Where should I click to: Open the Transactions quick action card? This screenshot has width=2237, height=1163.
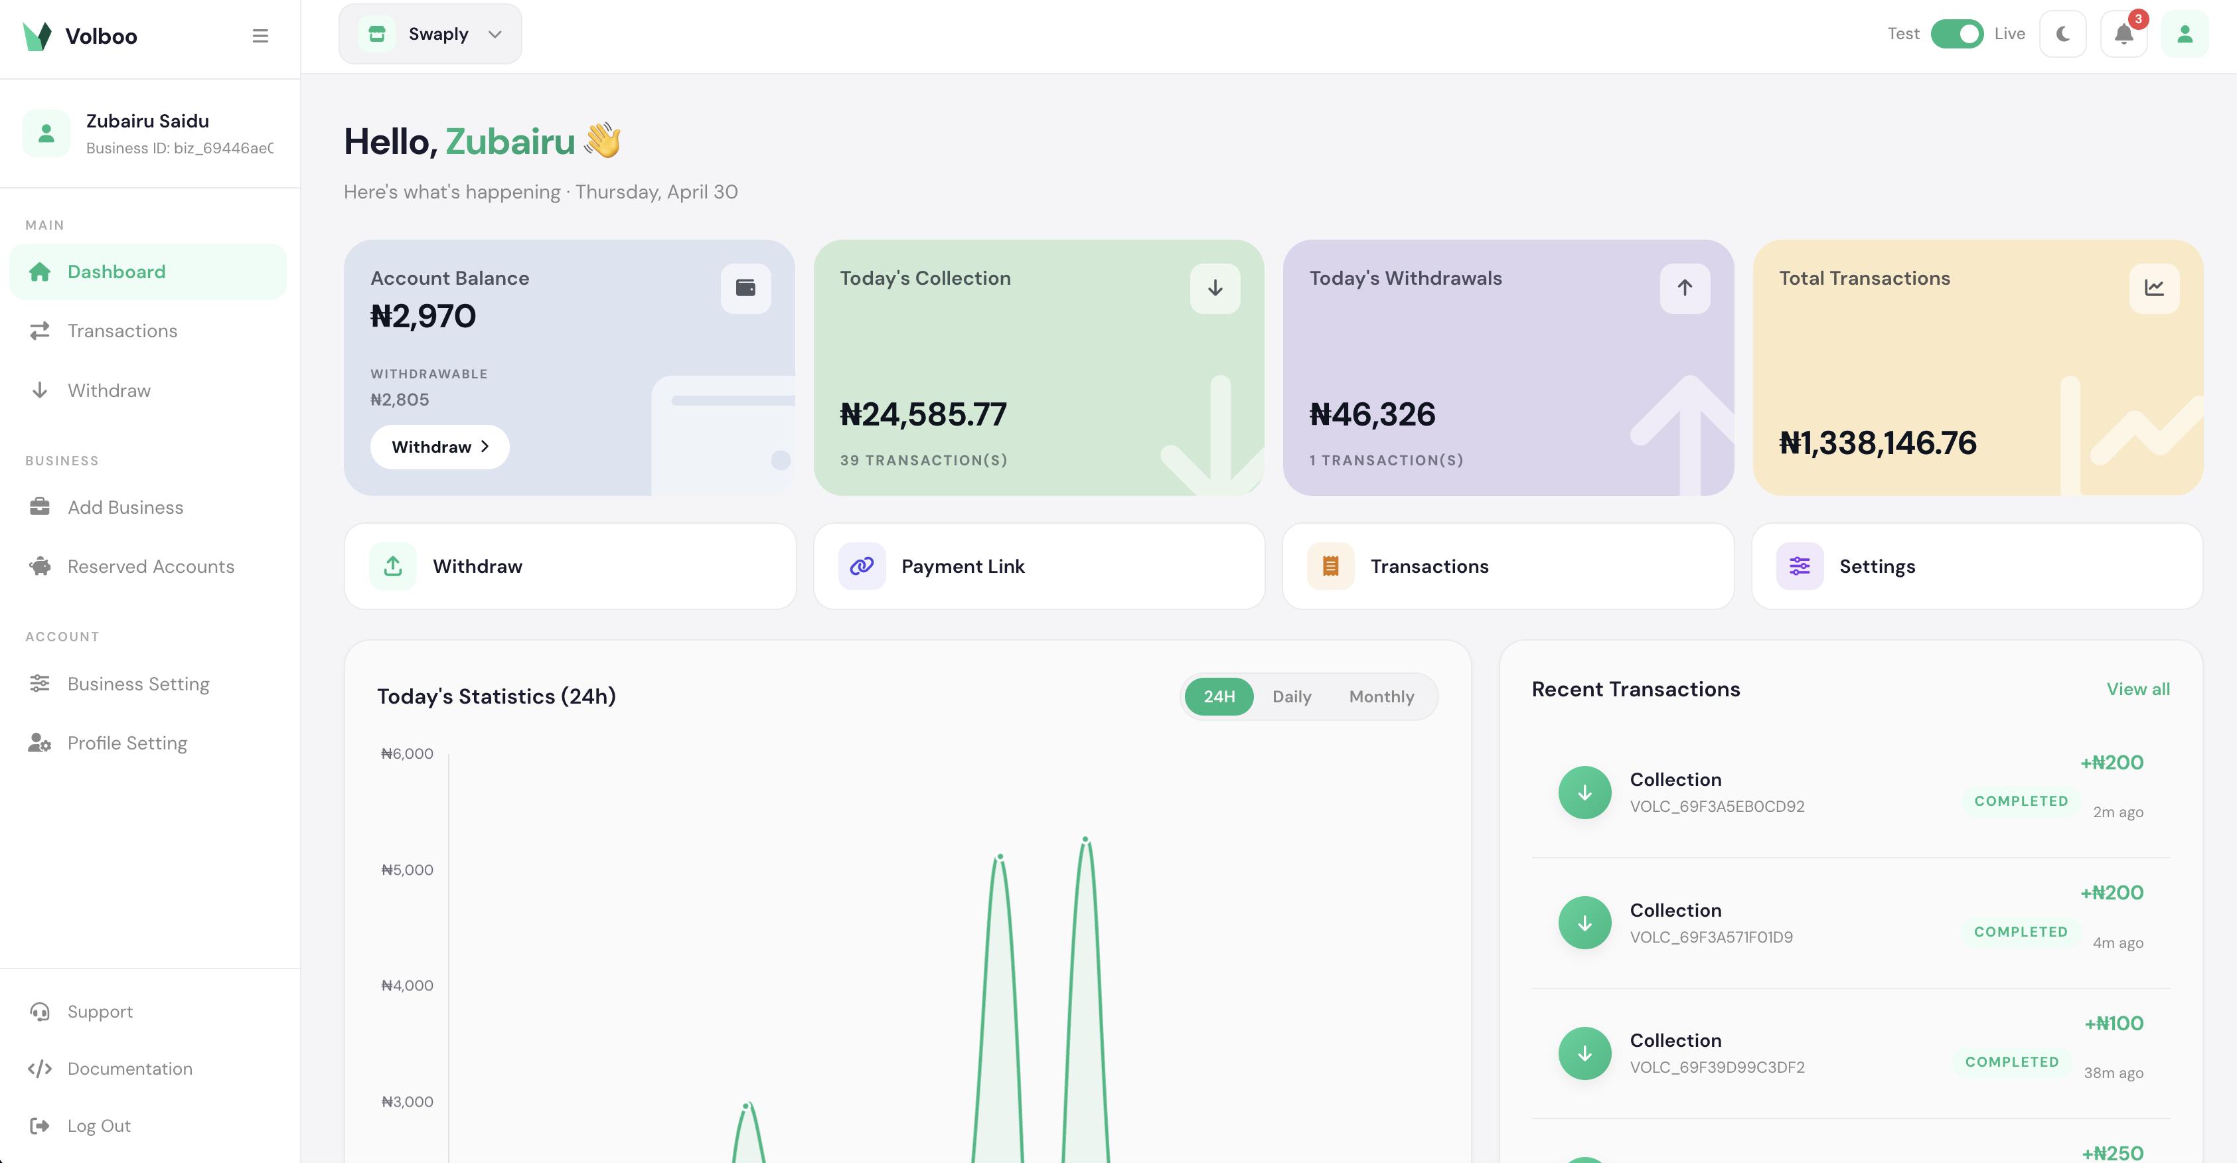click(1507, 566)
